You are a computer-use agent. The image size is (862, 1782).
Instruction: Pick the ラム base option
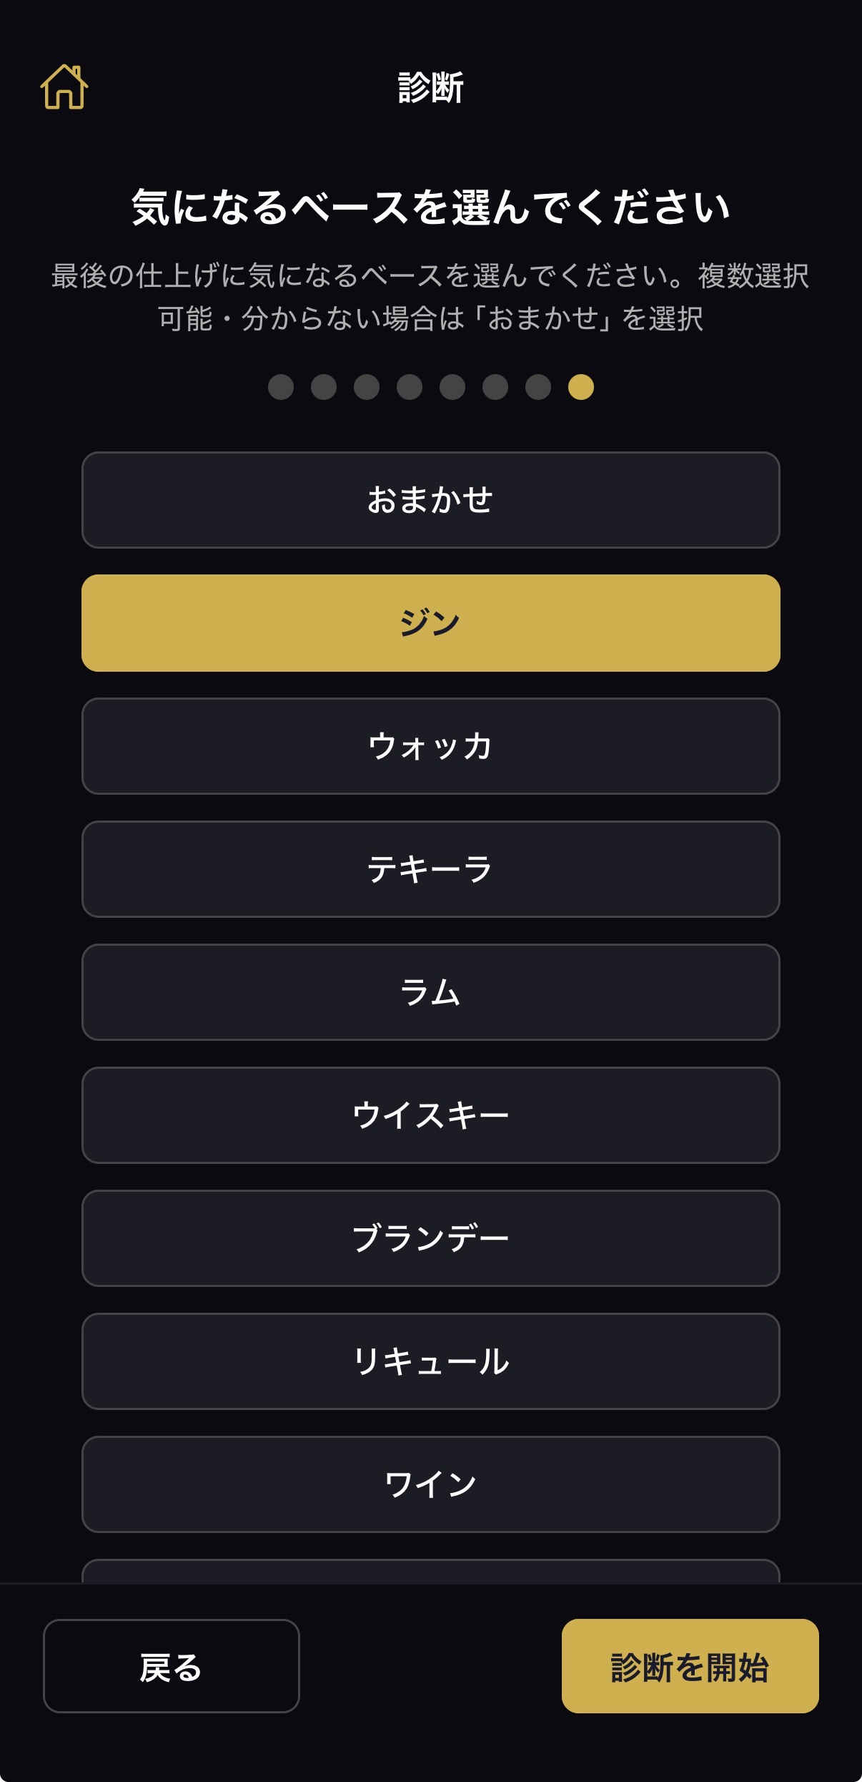coord(430,992)
